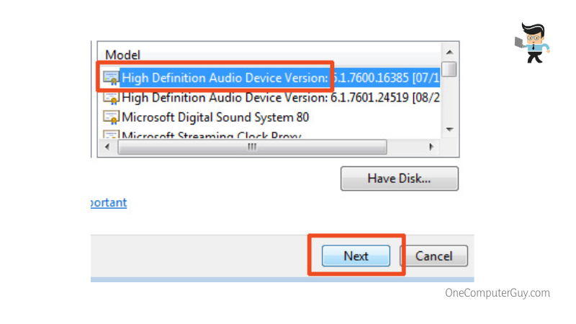Open the partially visible 'important' link
Viewport: 576px width, 324px height.
109,202
